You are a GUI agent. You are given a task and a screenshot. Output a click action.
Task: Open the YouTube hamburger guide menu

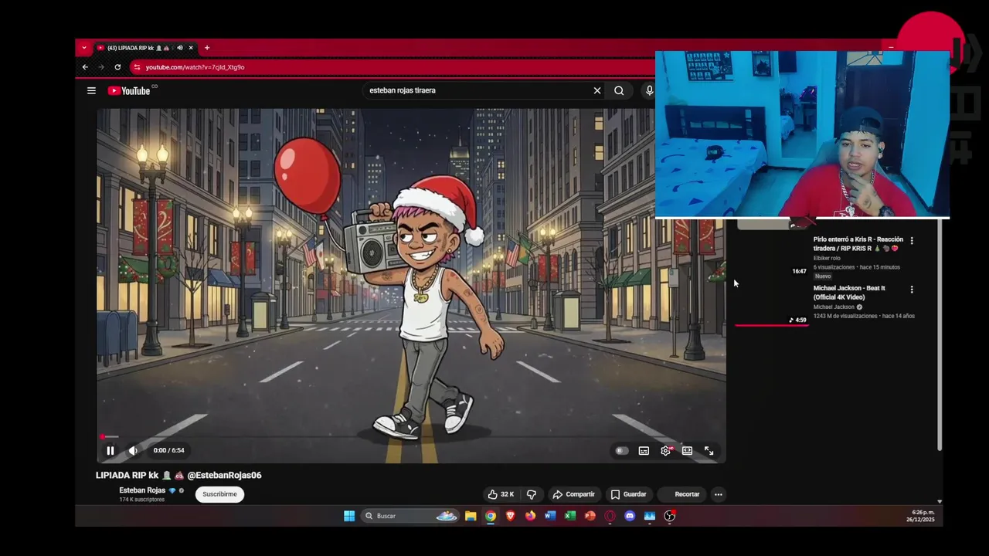pyautogui.click(x=91, y=90)
